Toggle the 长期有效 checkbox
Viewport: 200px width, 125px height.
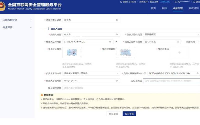pyautogui.click(x=197, y=42)
